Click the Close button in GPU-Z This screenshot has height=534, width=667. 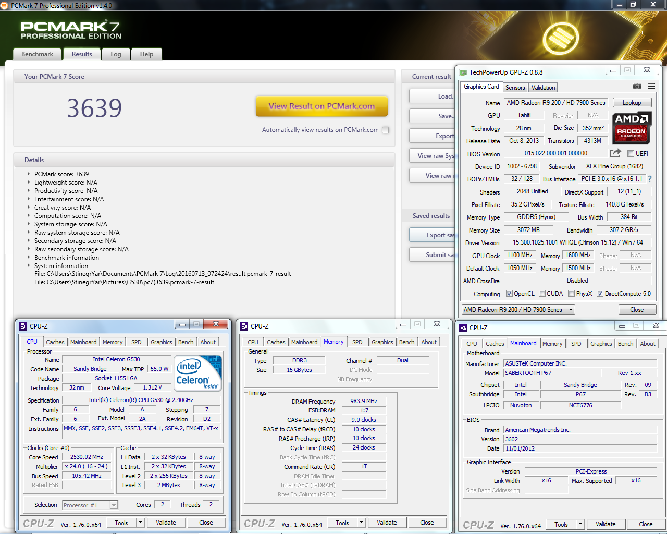637,310
